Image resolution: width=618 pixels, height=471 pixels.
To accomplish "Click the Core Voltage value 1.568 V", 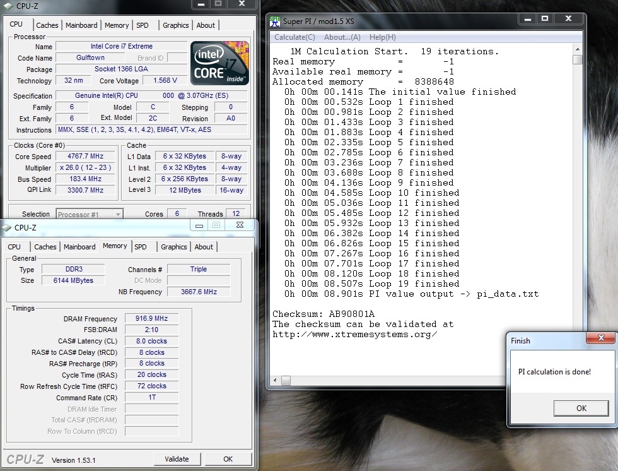I will pos(165,80).
